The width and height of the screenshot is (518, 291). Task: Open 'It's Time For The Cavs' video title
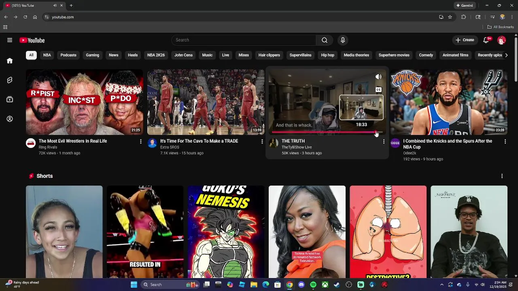tap(199, 141)
